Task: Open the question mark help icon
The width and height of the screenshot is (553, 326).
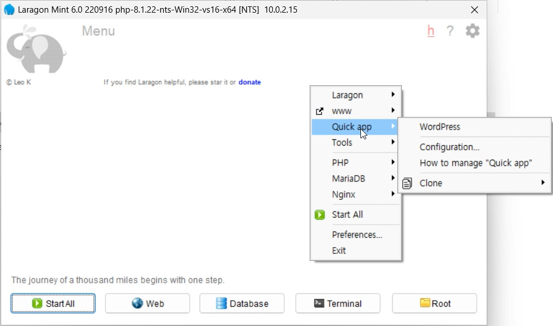Action: coord(450,31)
